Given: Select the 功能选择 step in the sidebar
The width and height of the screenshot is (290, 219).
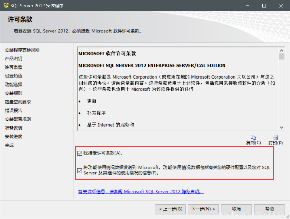Looking at the screenshot, I should coord(14,85).
